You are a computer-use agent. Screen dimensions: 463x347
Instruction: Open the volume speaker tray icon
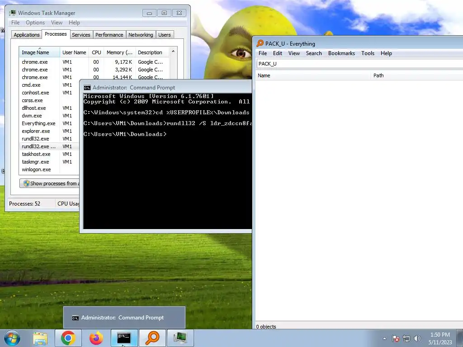coord(417,338)
